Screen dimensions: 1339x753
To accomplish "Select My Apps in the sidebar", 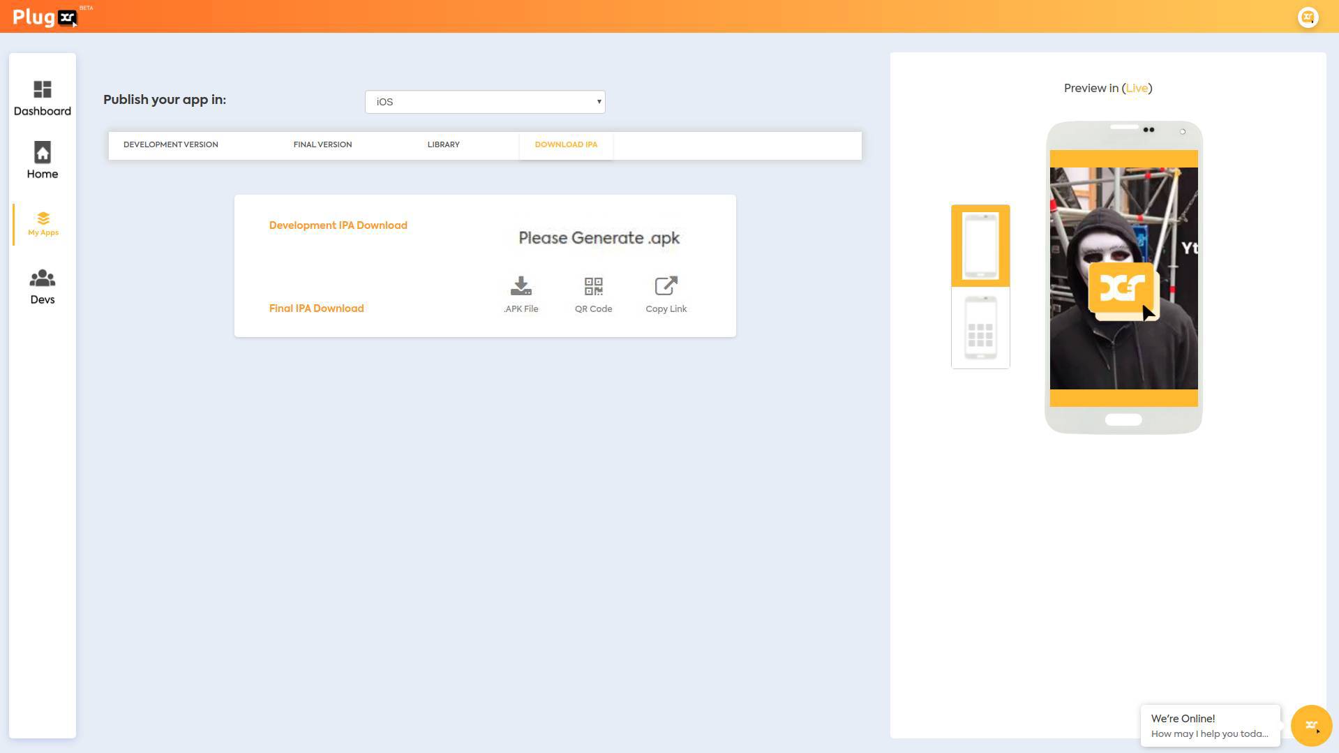I will (43, 224).
